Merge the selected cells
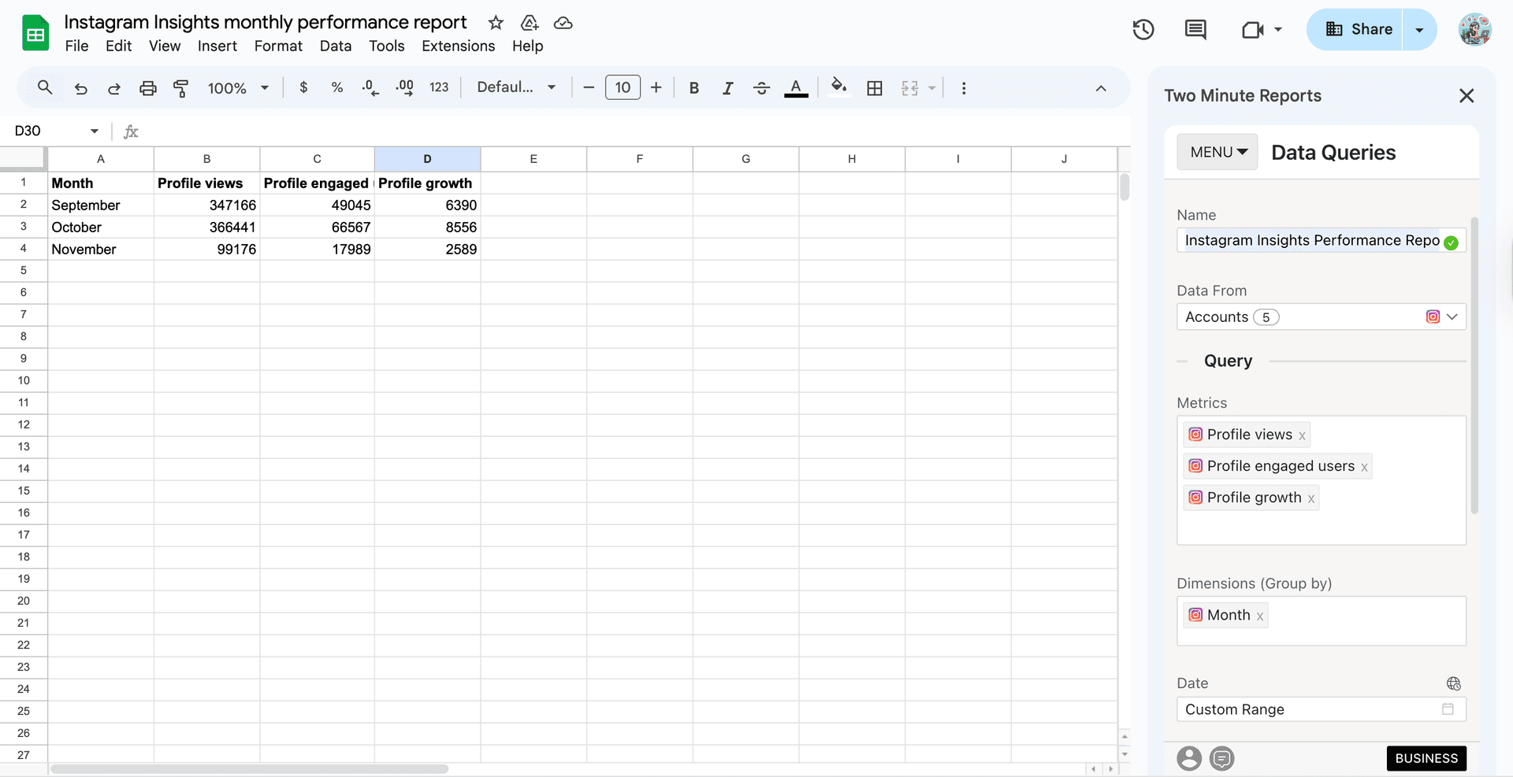The height and width of the screenshot is (777, 1513). coord(912,87)
